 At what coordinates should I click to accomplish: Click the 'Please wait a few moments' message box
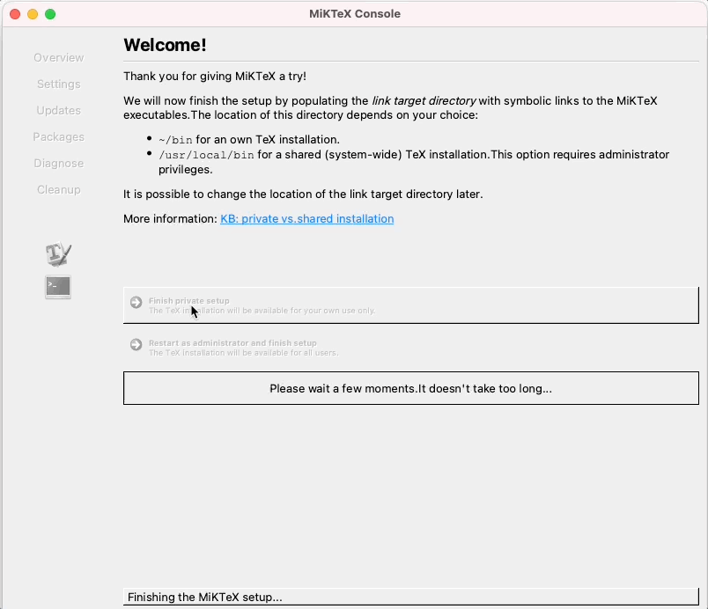[x=410, y=388]
